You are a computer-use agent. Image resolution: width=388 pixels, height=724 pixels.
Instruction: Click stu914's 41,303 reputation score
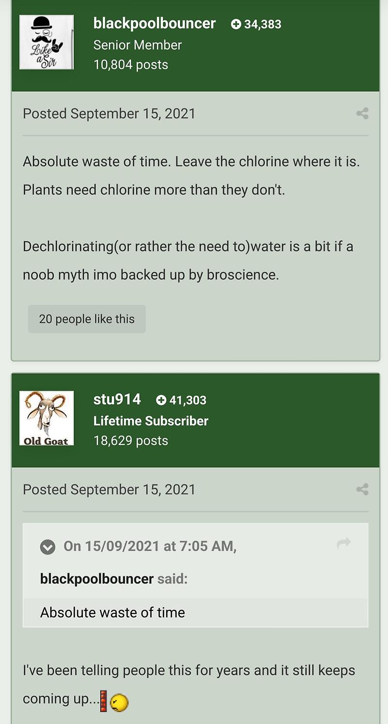tap(188, 400)
